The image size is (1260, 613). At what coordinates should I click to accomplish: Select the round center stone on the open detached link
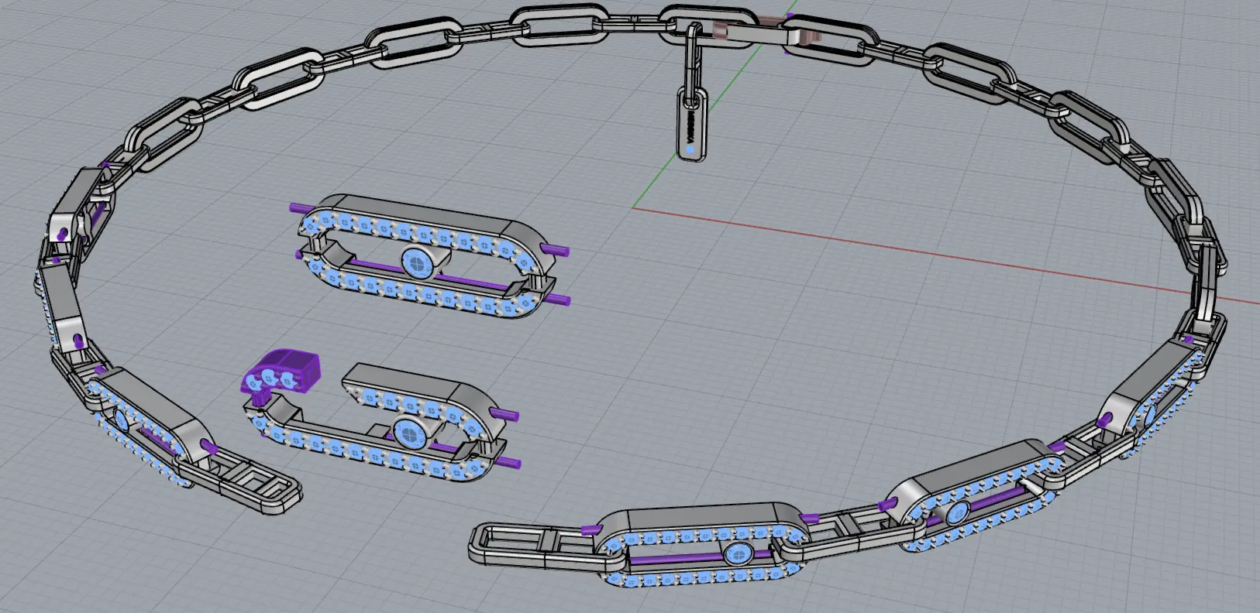click(408, 433)
